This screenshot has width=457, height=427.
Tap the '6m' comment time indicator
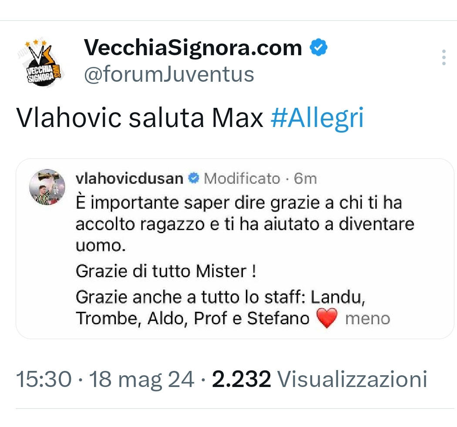click(305, 178)
